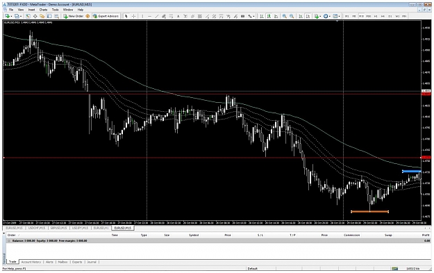
Task: Toggle the M30 timeframe
Action: [x=369, y=16]
